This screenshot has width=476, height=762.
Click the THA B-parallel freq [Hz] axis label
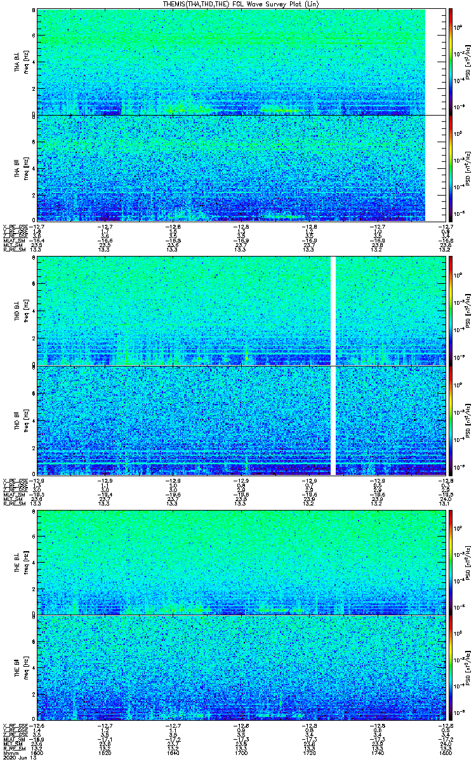tap(25, 168)
